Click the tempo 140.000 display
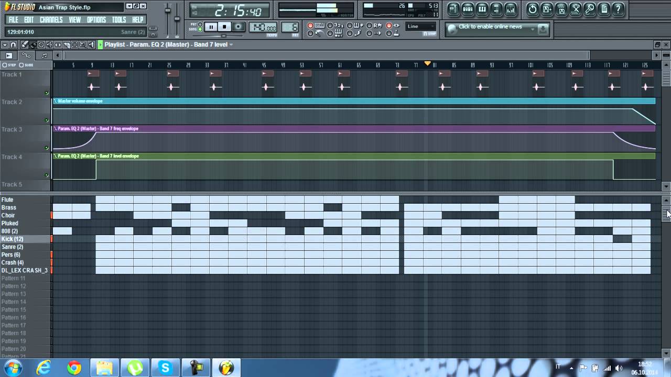This screenshot has width=671, height=377. [263, 27]
